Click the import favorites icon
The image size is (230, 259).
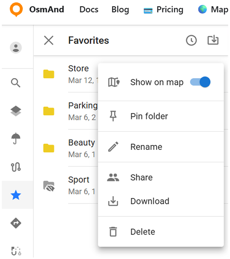coord(213,40)
